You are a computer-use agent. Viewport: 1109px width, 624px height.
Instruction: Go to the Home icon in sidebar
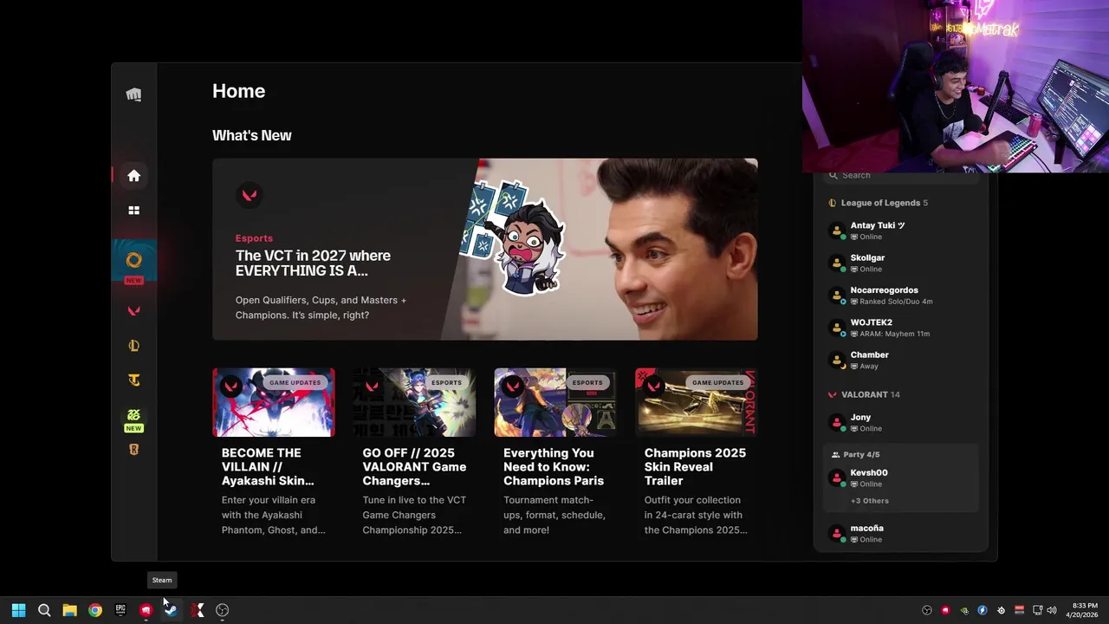click(x=133, y=176)
